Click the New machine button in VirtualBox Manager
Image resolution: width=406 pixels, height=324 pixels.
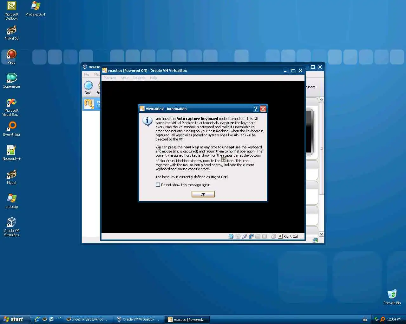pyautogui.click(x=88, y=88)
